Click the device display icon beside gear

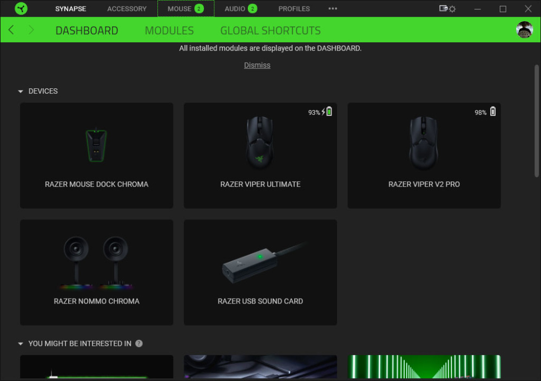[x=444, y=8]
